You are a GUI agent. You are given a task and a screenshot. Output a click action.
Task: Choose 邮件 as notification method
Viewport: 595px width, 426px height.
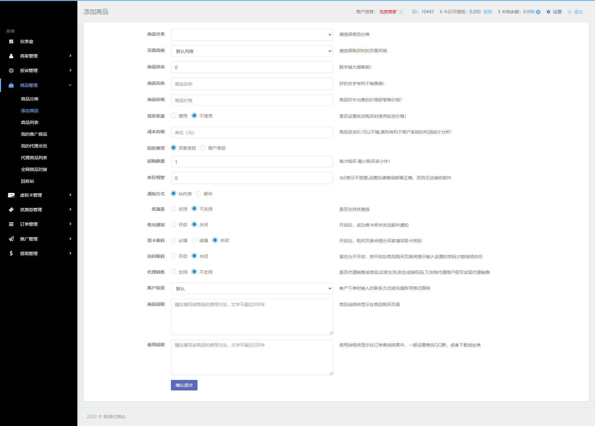pyautogui.click(x=199, y=194)
